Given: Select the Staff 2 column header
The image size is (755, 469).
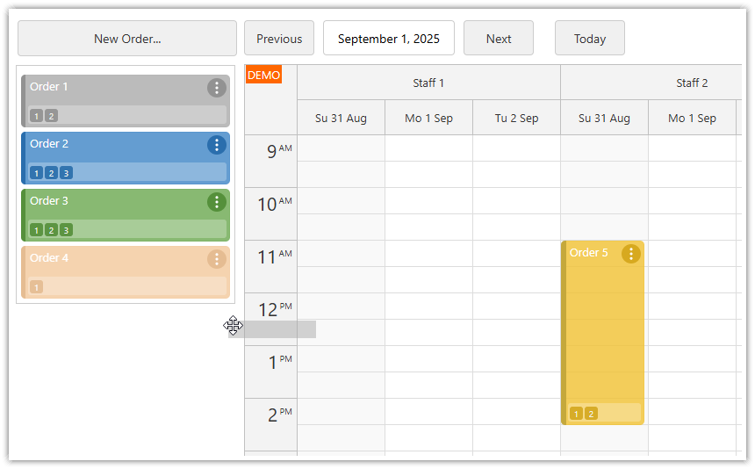Looking at the screenshot, I should coord(692,83).
